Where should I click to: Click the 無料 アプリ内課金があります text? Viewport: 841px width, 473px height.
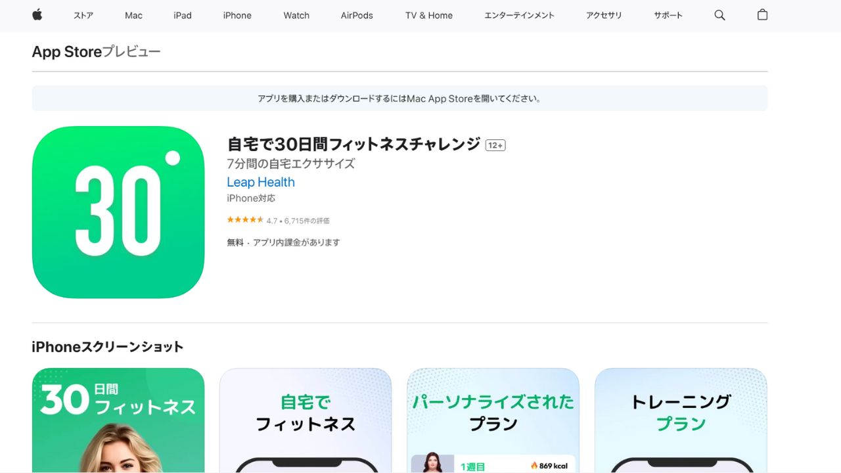coord(284,242)
